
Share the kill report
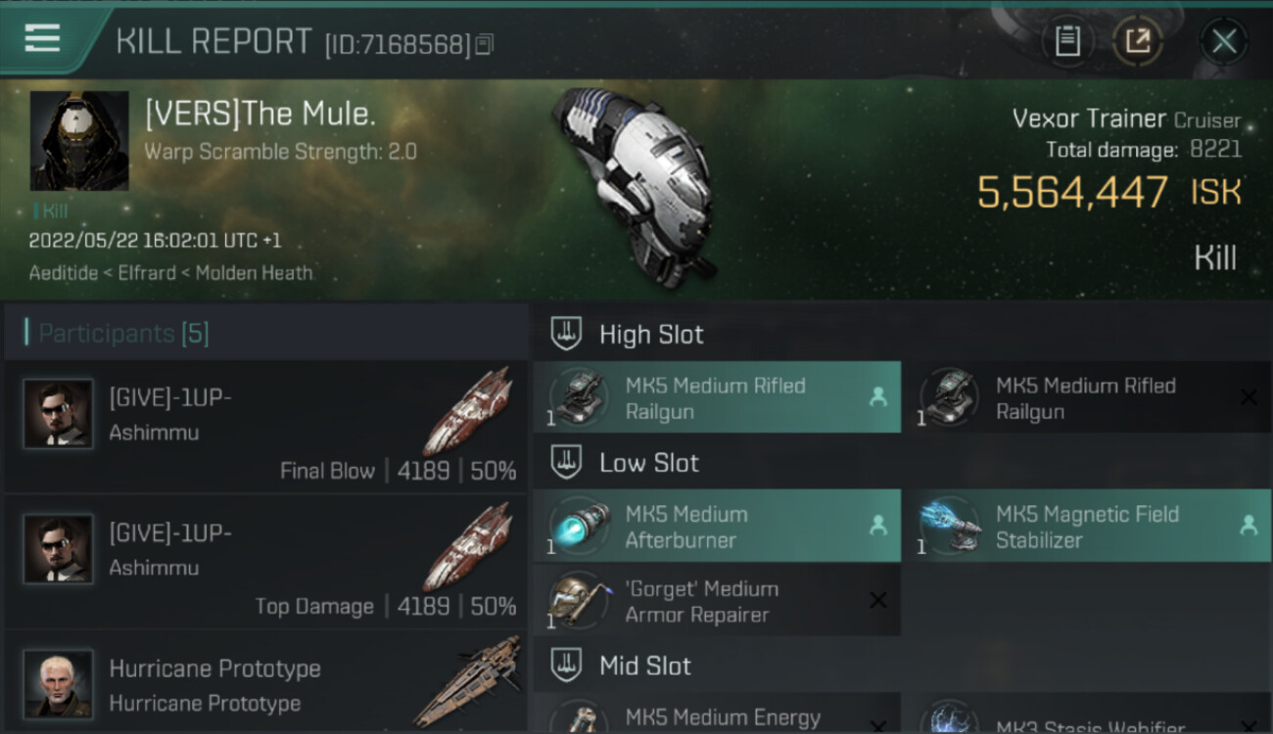[x=1137, y=41]
